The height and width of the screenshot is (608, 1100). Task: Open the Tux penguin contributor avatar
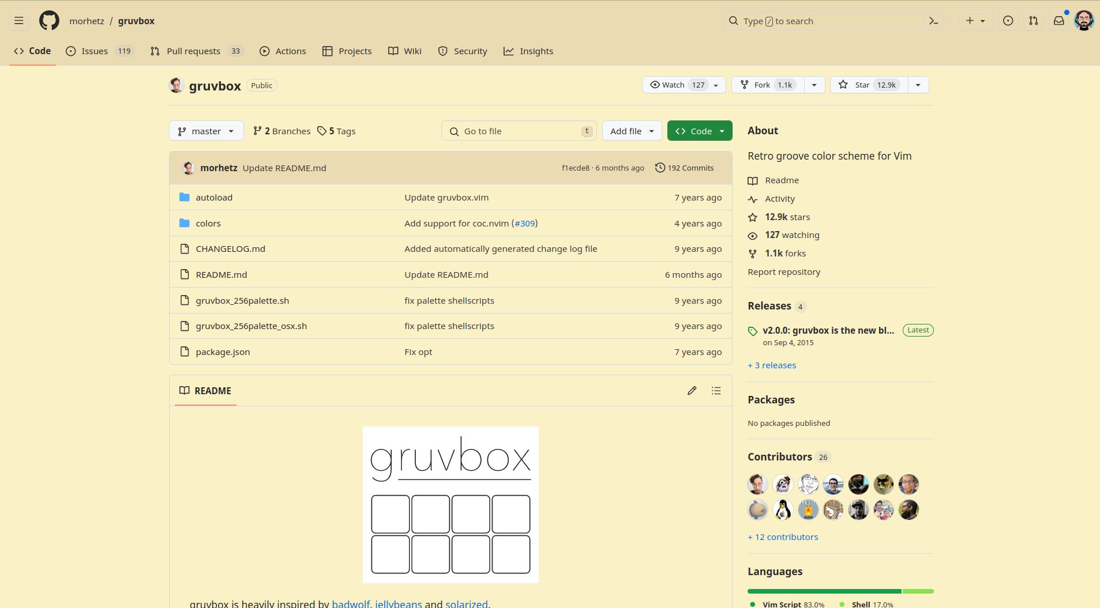pyautogui.click(x=783, y=509)
